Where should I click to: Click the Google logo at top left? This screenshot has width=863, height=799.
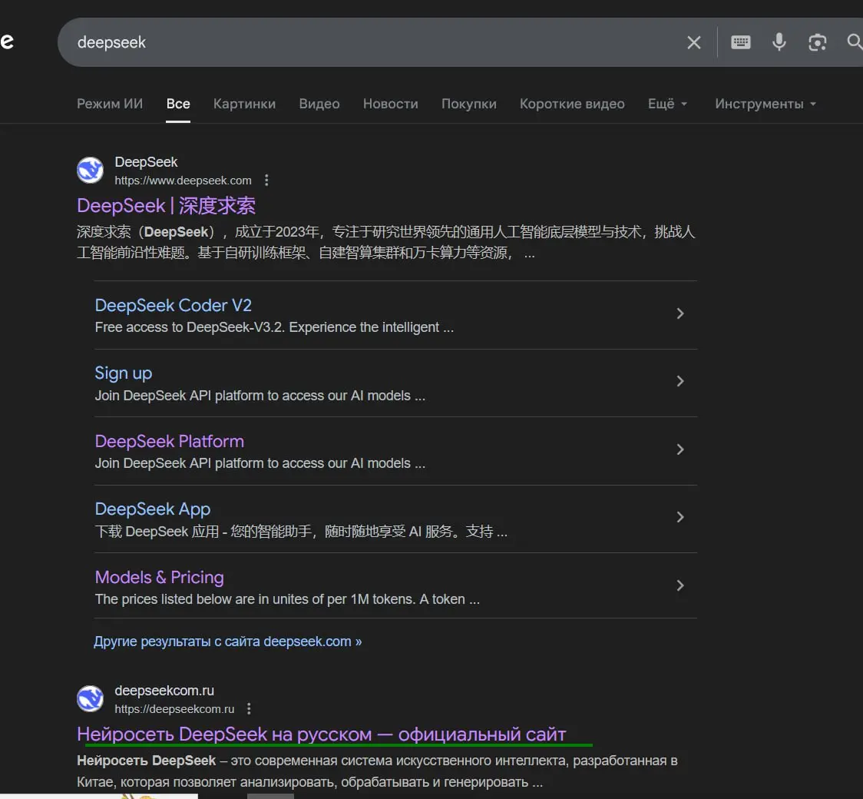pyautogui.click(x=7, y=41)
